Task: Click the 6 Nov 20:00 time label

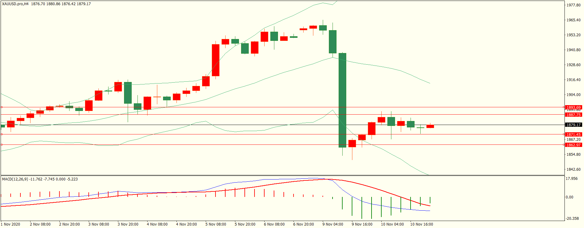Action: 304,224
